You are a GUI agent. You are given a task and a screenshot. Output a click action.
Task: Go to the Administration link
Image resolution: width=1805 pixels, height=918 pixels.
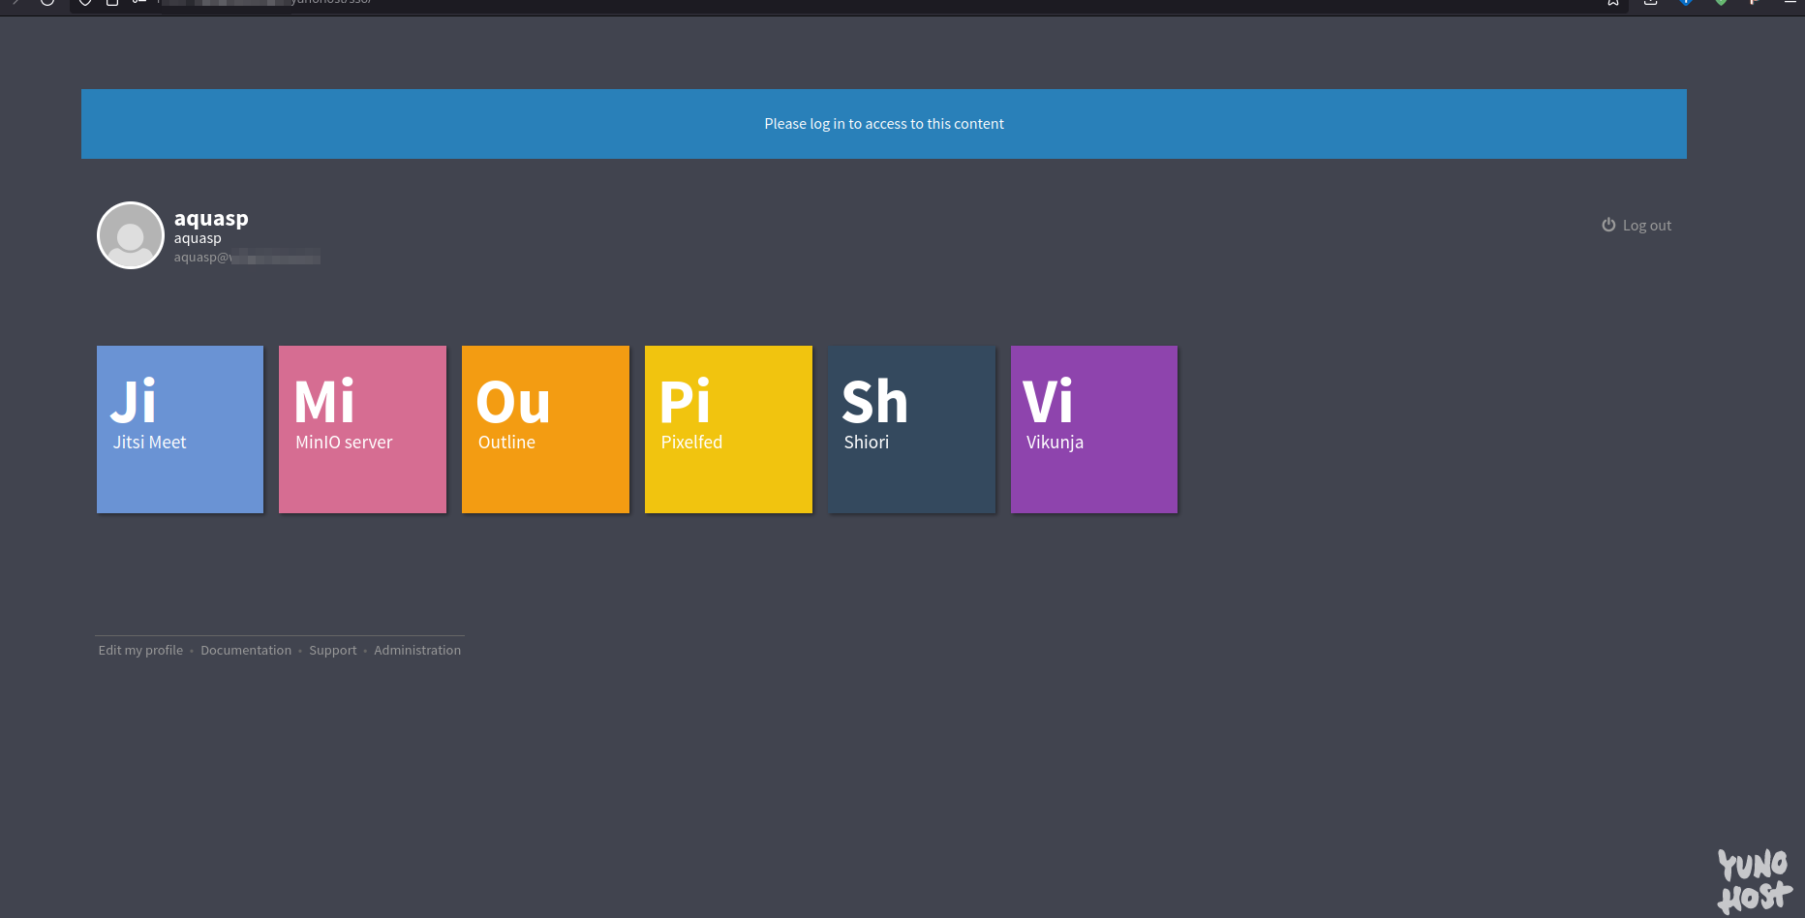point(417,650)
